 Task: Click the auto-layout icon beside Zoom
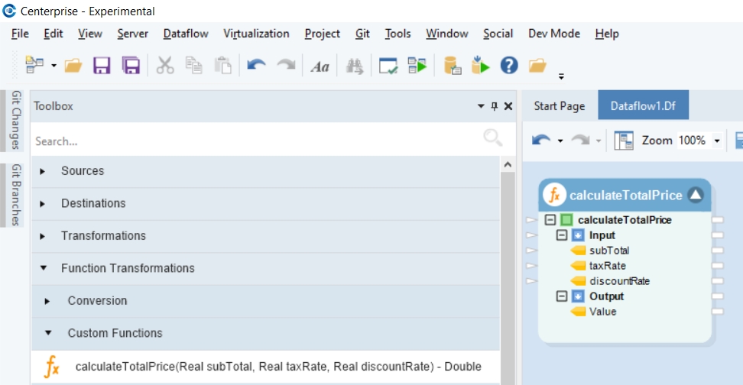pos(624,141)
